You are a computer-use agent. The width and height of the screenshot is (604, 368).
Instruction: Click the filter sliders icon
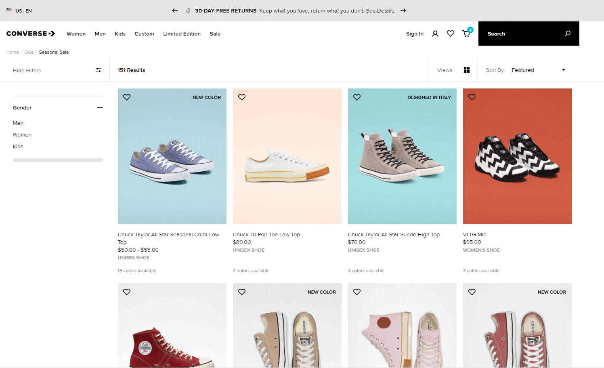tap(99, 70)
